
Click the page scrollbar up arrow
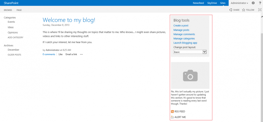(262, 16)
